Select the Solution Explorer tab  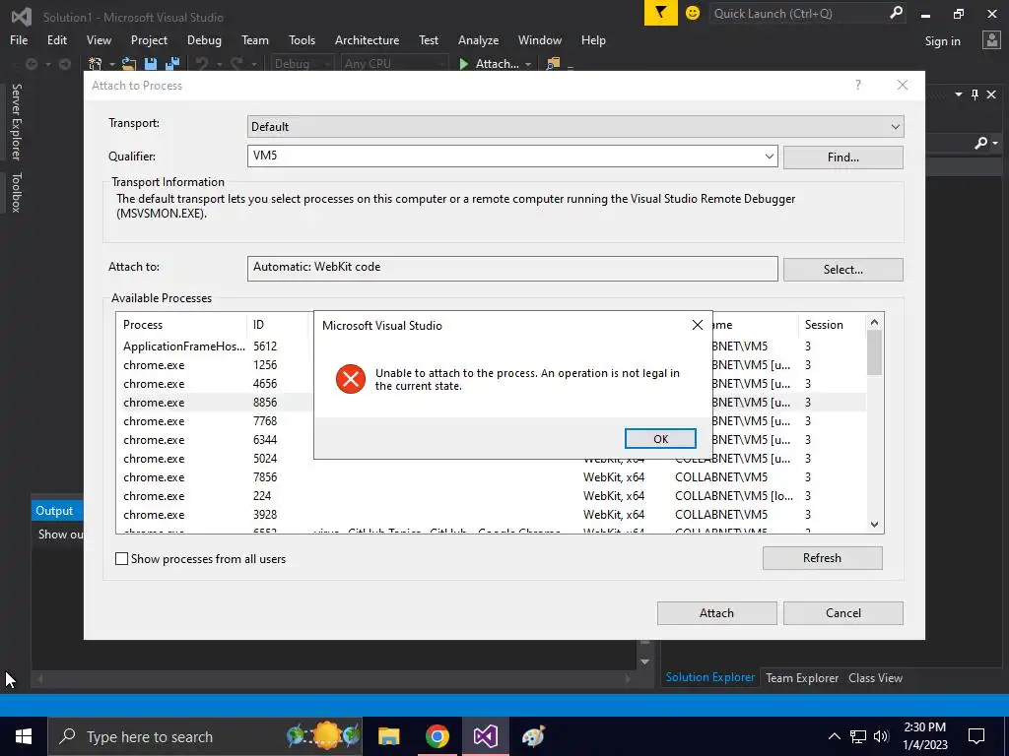click(x=709, y=677)
